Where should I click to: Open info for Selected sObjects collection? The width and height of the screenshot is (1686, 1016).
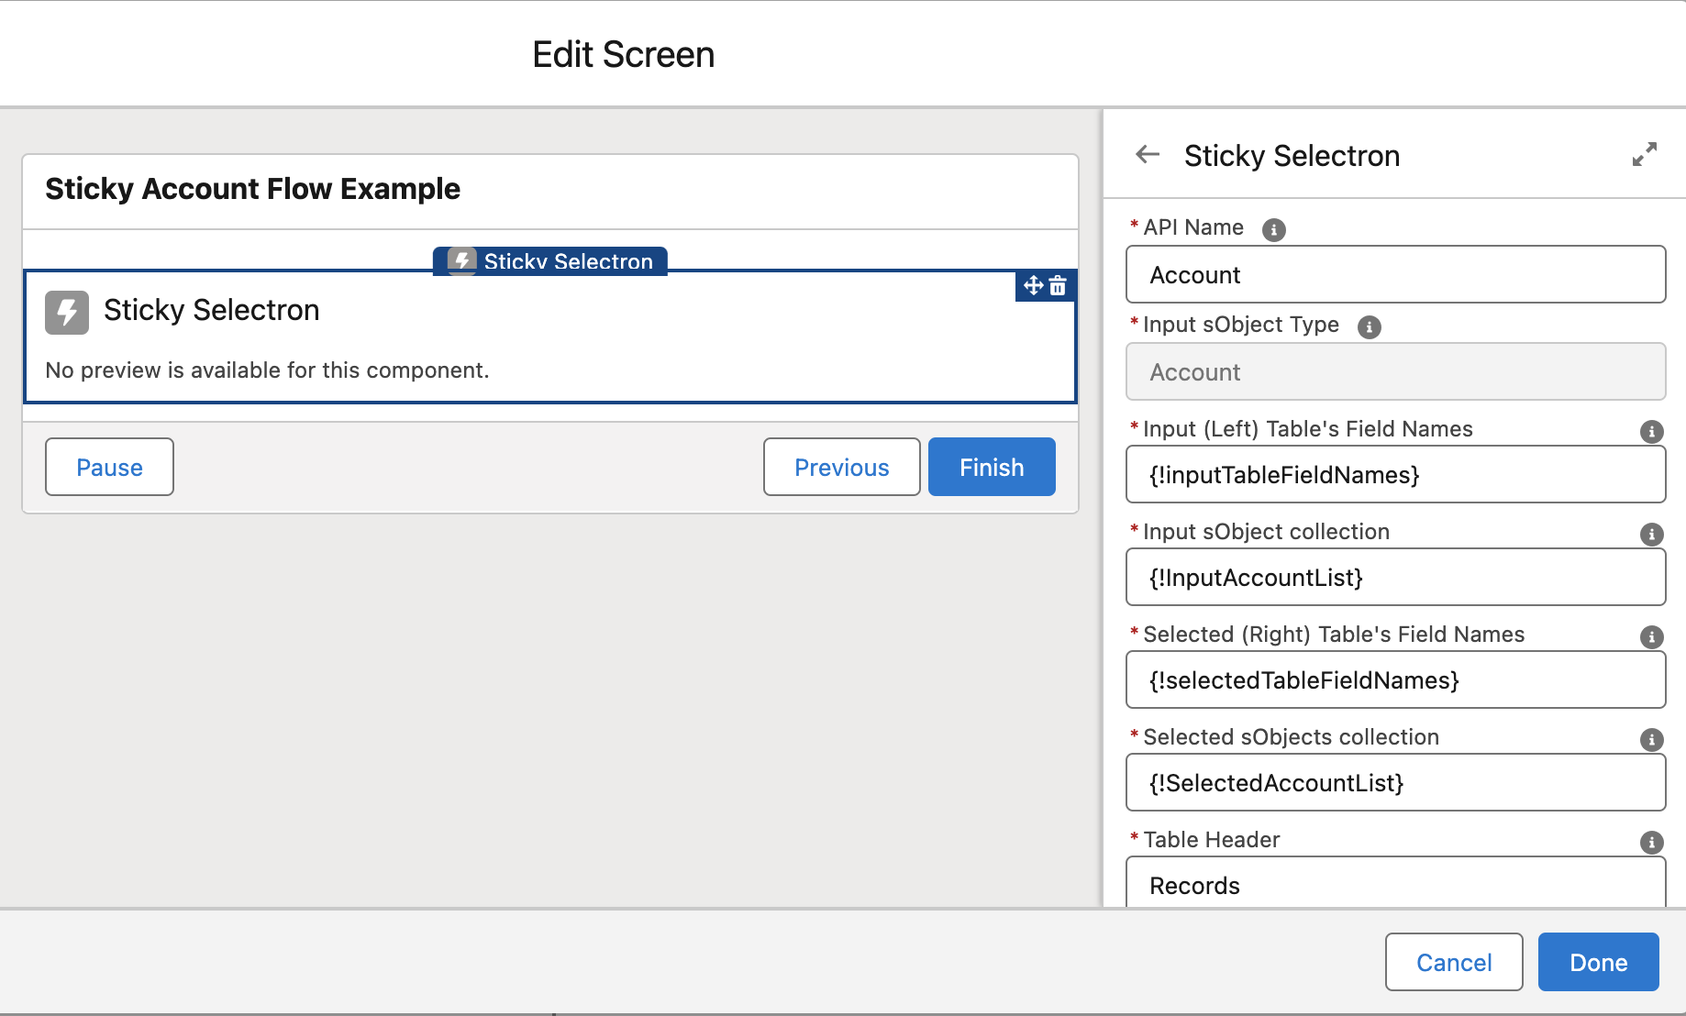point(1651,739)
